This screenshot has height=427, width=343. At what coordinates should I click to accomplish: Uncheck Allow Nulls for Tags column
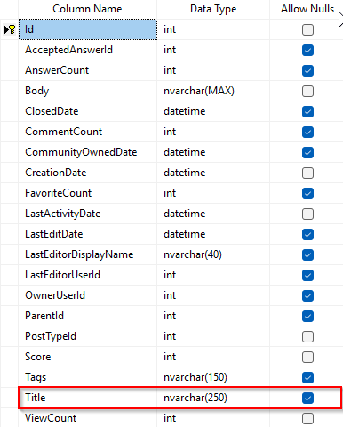[307, 377]
